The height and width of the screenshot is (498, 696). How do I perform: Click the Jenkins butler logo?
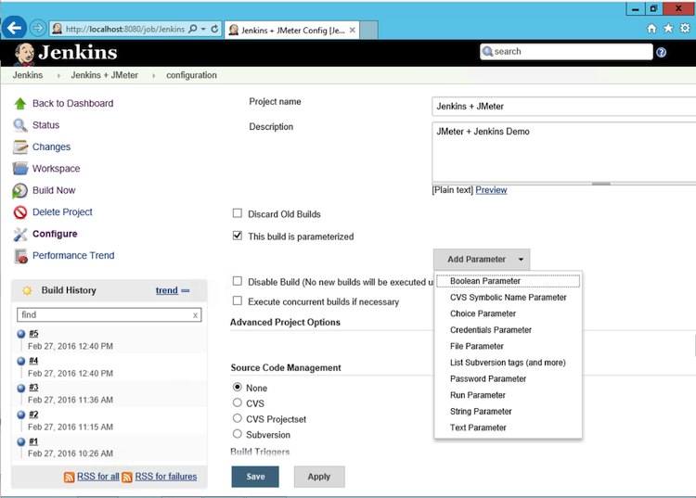click(x=24, y=54)
